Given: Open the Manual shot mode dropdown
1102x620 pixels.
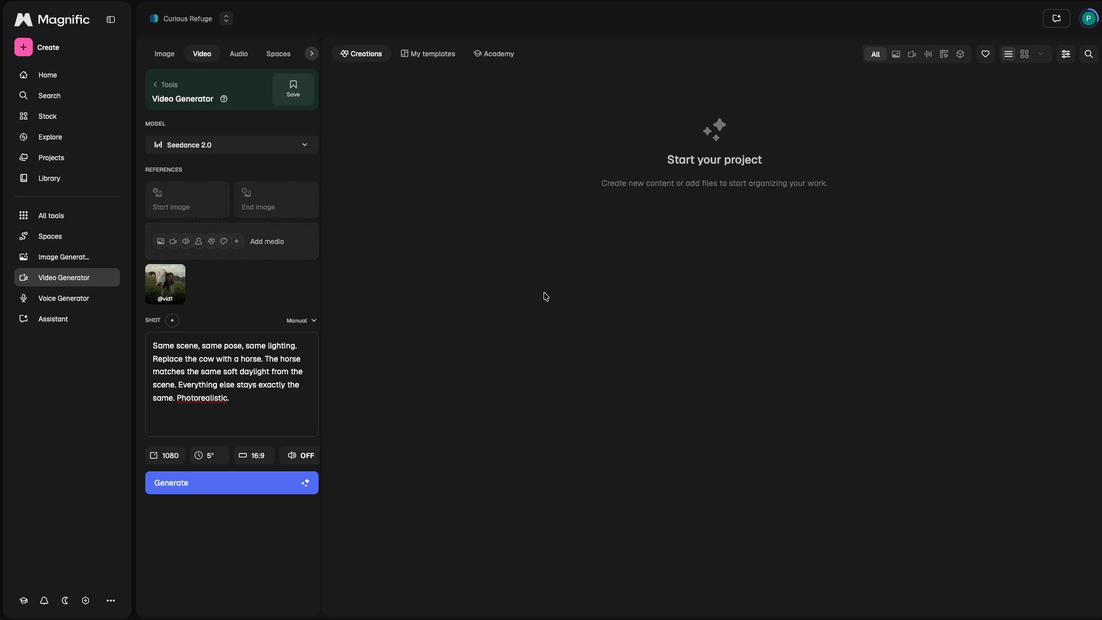Looking at the screenshot, I should point(301,320).
